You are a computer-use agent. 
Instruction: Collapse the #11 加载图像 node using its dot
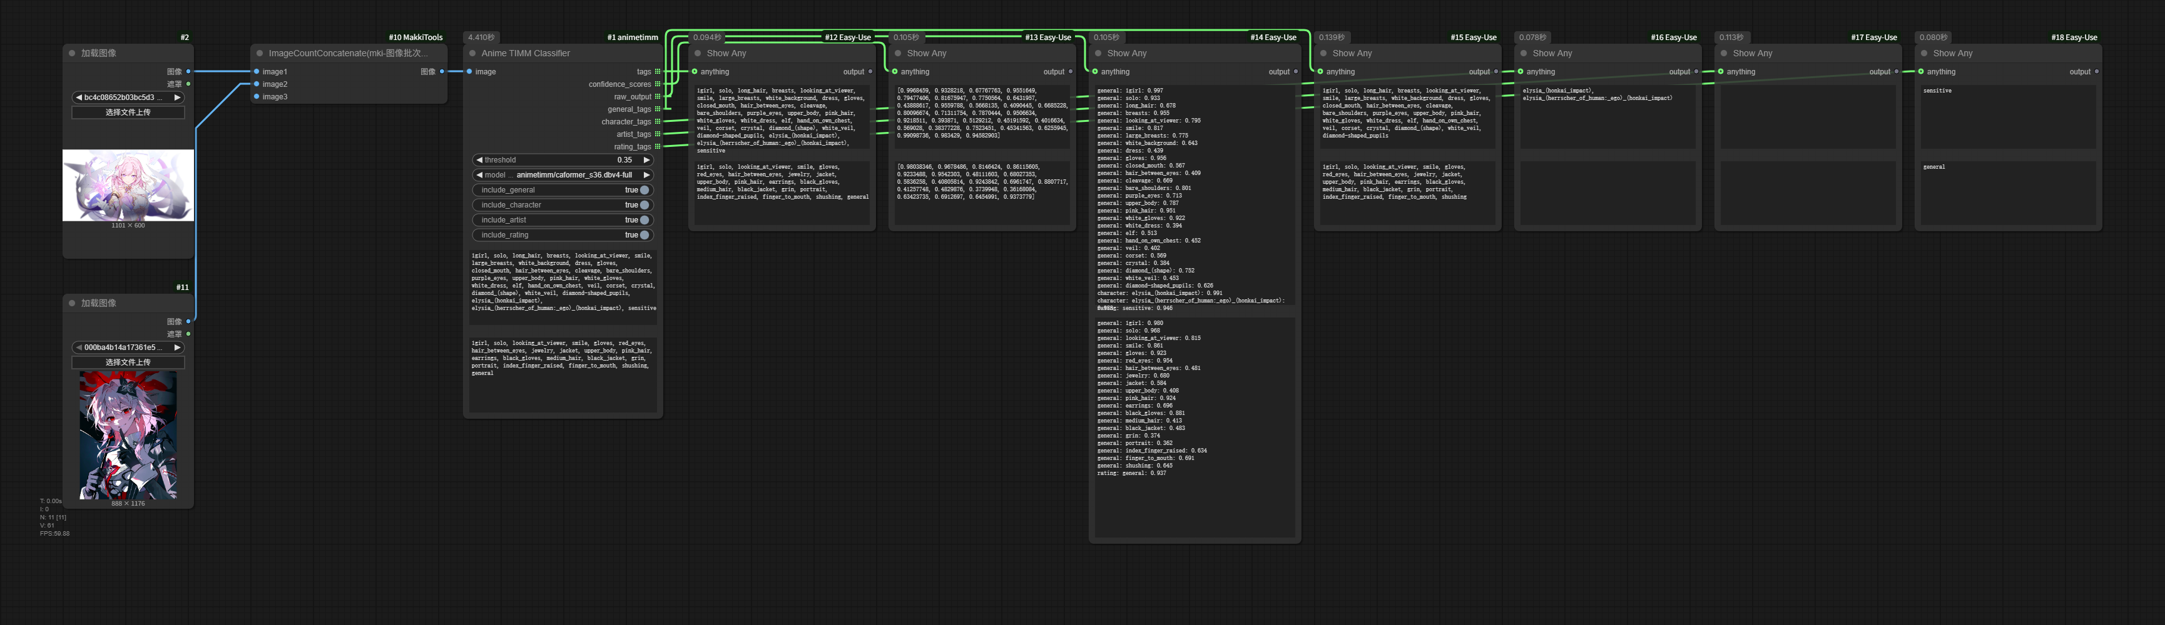point(73,303)
